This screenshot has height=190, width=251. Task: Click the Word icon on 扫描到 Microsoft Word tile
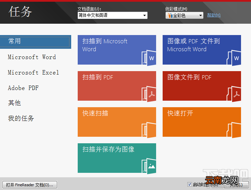(x=149, y=58)
